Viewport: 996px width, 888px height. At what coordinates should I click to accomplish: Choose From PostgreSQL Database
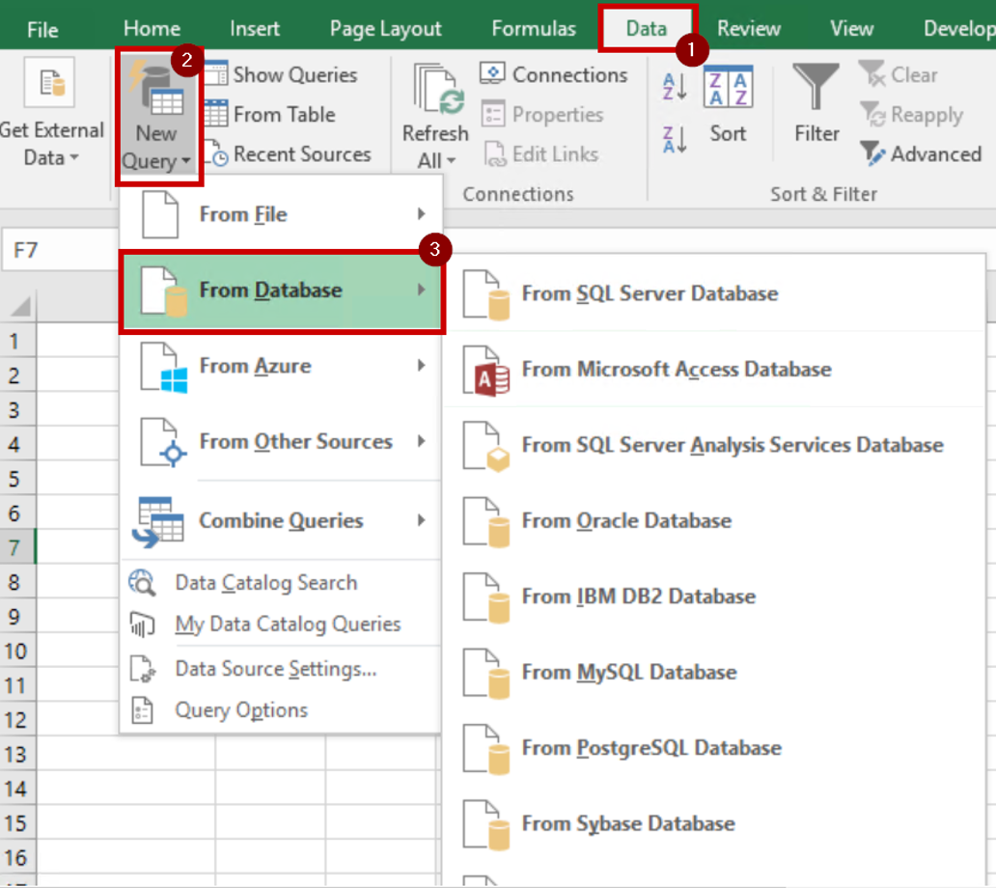click(714, 748)
